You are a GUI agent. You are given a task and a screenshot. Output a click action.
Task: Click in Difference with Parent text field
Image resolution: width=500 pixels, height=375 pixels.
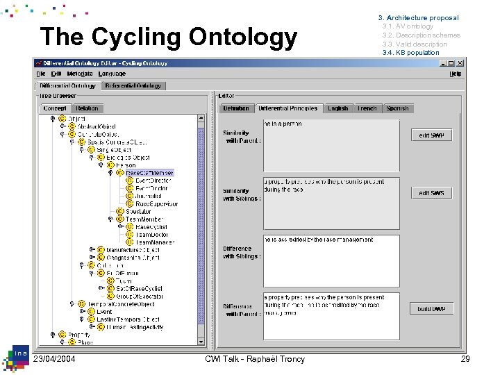[x=331, y=317]
